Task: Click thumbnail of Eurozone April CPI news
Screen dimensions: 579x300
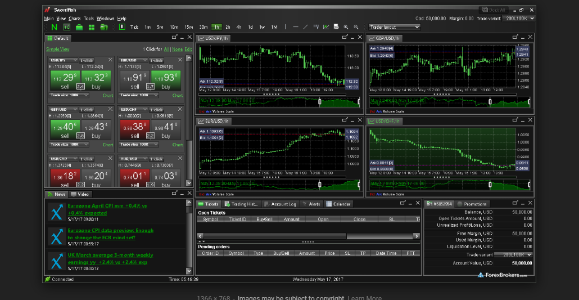Action: coord(57,212)
